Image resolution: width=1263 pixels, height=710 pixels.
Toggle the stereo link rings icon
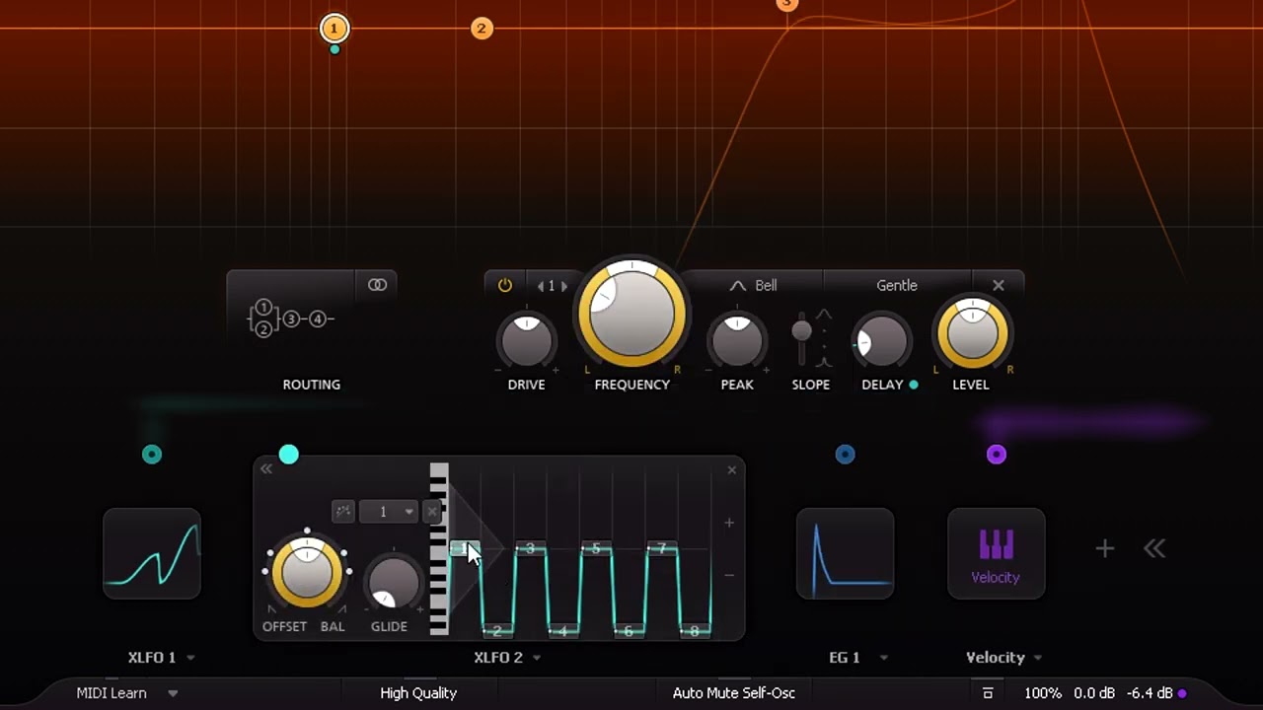(377, 285)
